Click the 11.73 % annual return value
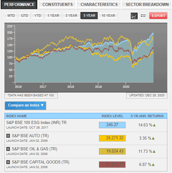172x173 pixels. 145,152
